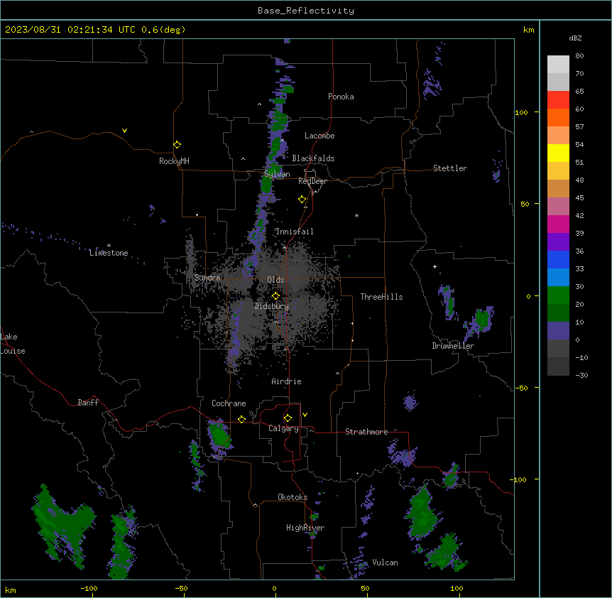
Task: Click the Innisfail city label
Action: coord(295,232)
